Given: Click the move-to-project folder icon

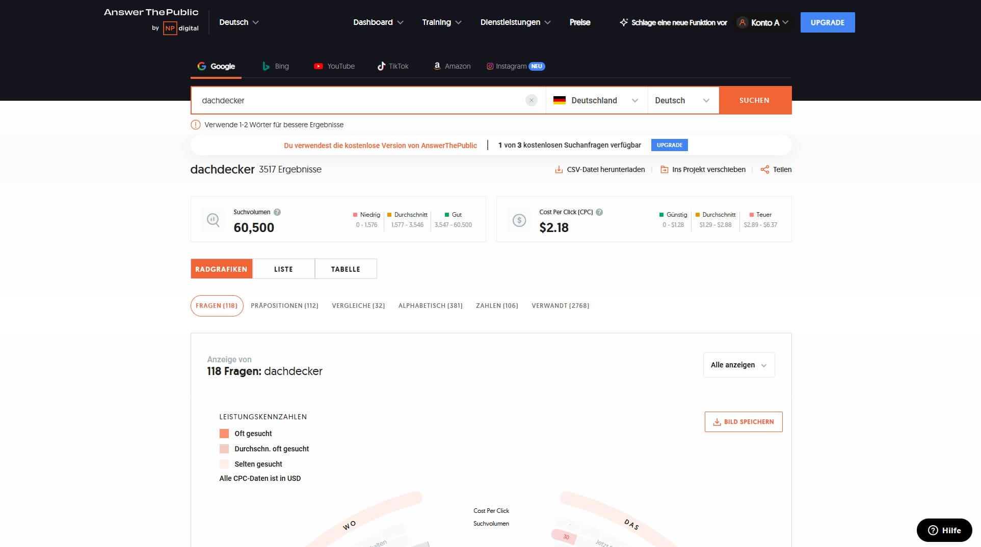Looking at the screenshot, I should click(664, 169).
